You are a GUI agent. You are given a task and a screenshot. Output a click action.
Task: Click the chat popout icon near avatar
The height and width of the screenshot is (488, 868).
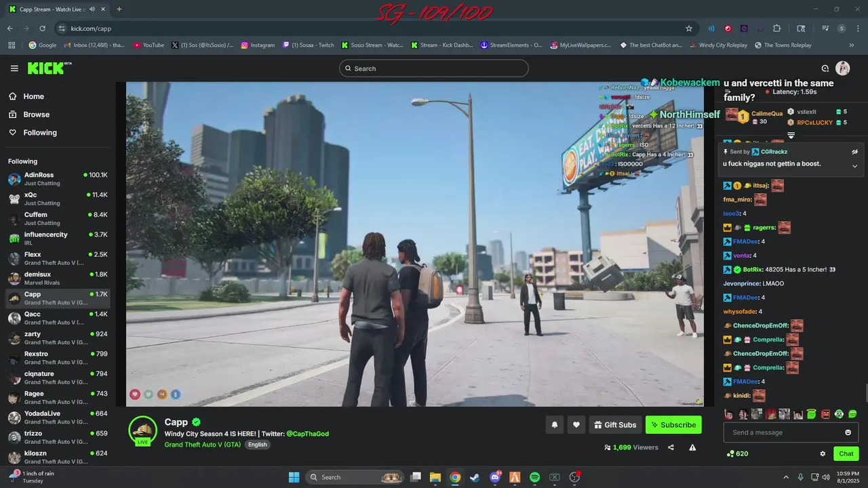pyautogui.click(x=825, y=68)
